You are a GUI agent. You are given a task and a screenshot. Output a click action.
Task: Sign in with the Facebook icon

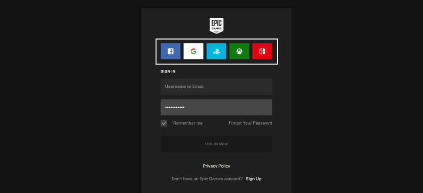coord(170,52)
